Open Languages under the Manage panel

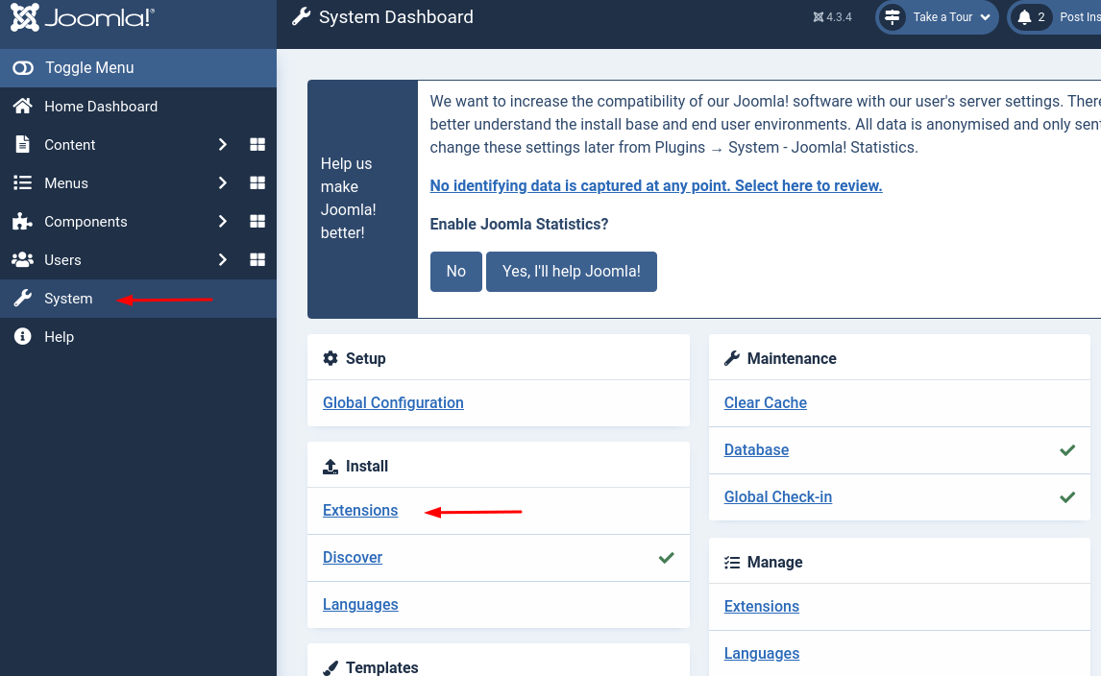[761, 654]
